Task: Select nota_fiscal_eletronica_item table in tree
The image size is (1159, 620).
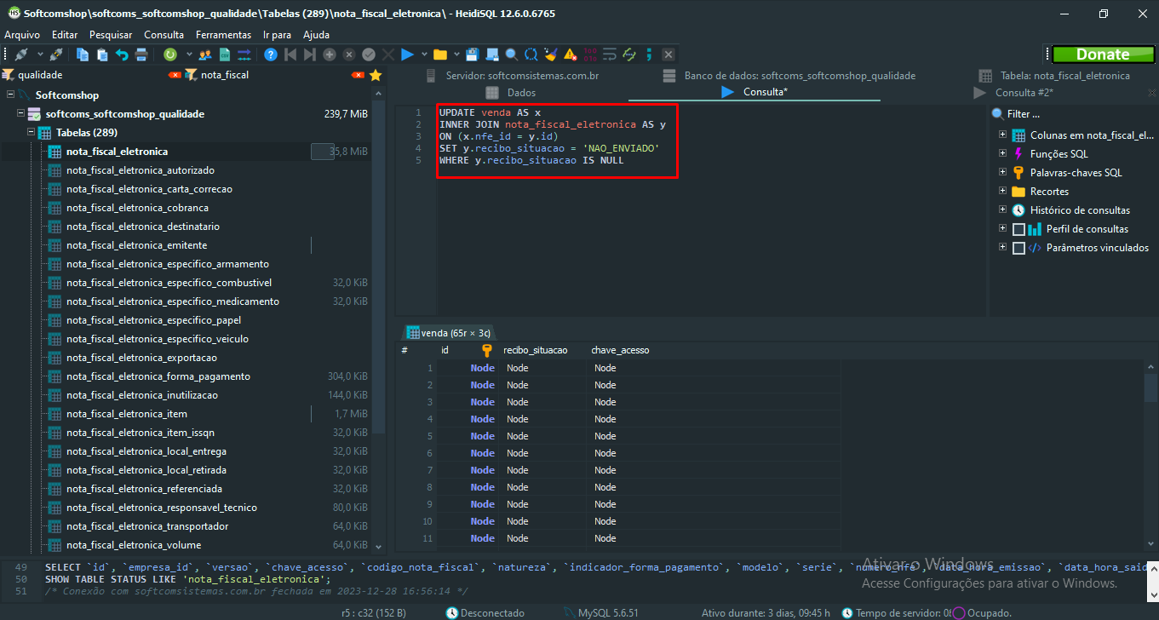Action: click(x=116, y=414)
